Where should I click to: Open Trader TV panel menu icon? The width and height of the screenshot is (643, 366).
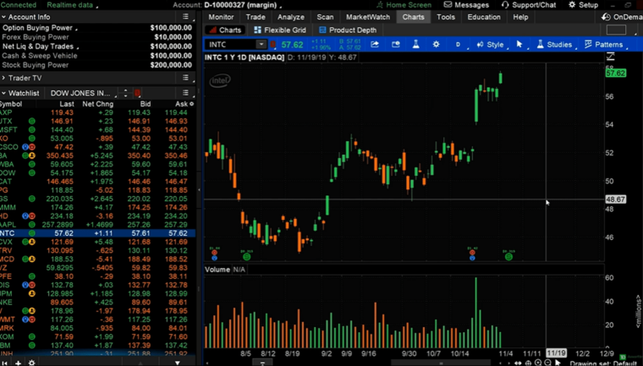tap(185, 78)
